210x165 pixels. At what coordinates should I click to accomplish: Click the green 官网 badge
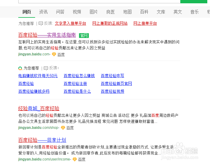click(84, 36)
